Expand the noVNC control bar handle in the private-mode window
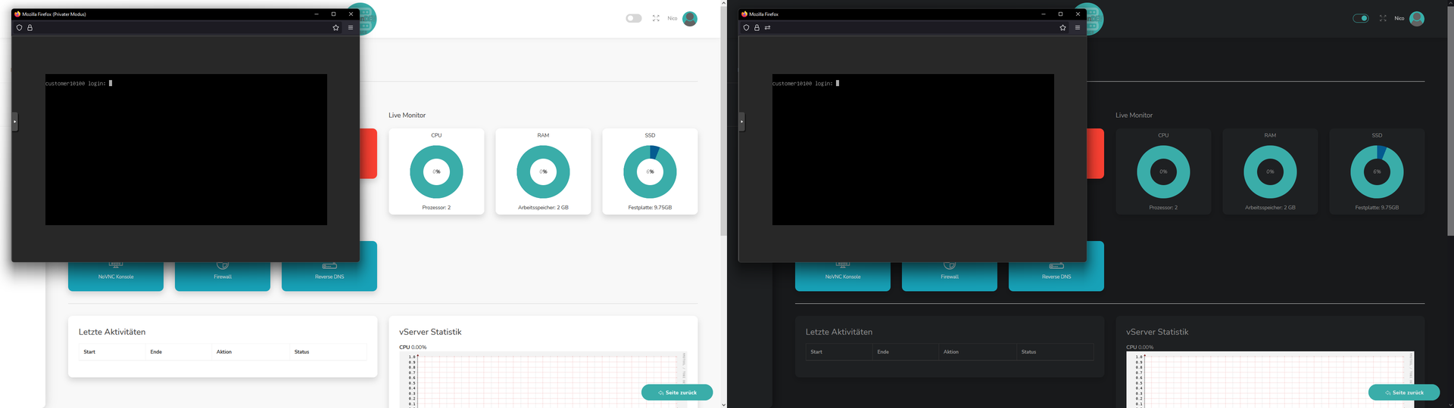Image resolution: width=1454 pixels, height=408 pixels. (x=14, y=121)
